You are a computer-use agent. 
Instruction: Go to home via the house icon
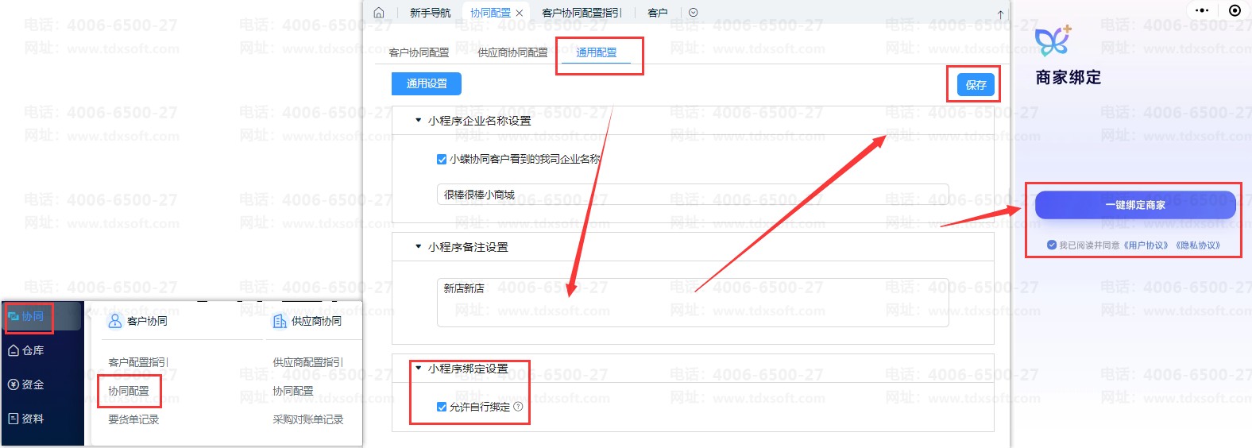(379, 13)
